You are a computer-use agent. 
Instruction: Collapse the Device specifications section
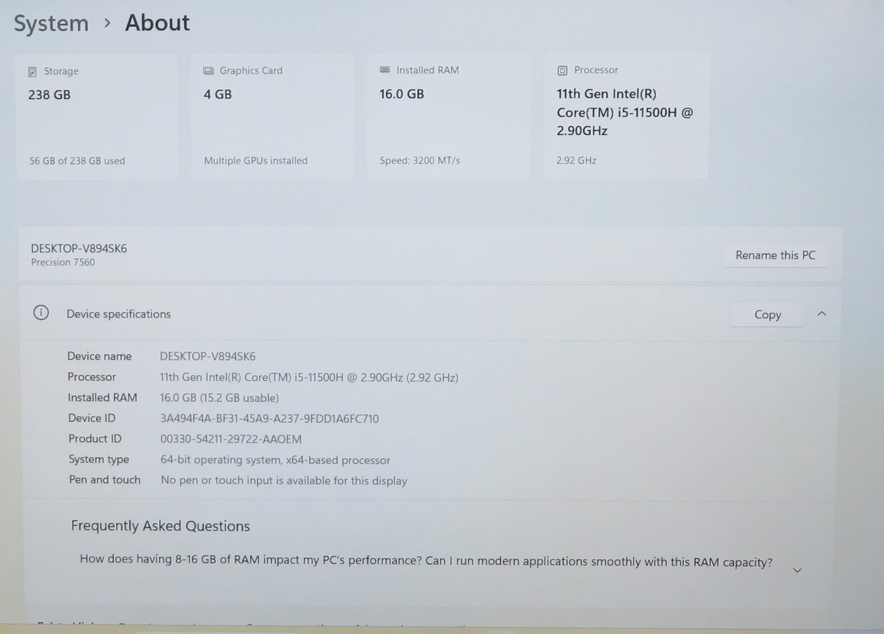coord(822,314)
